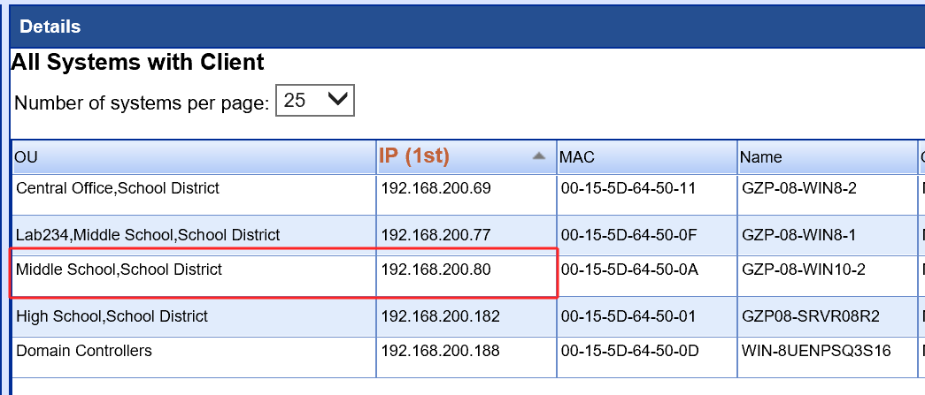Sort by the Name column header
Image resolution: width=925 pixels, height=395 pixels.
click(760, 157)
